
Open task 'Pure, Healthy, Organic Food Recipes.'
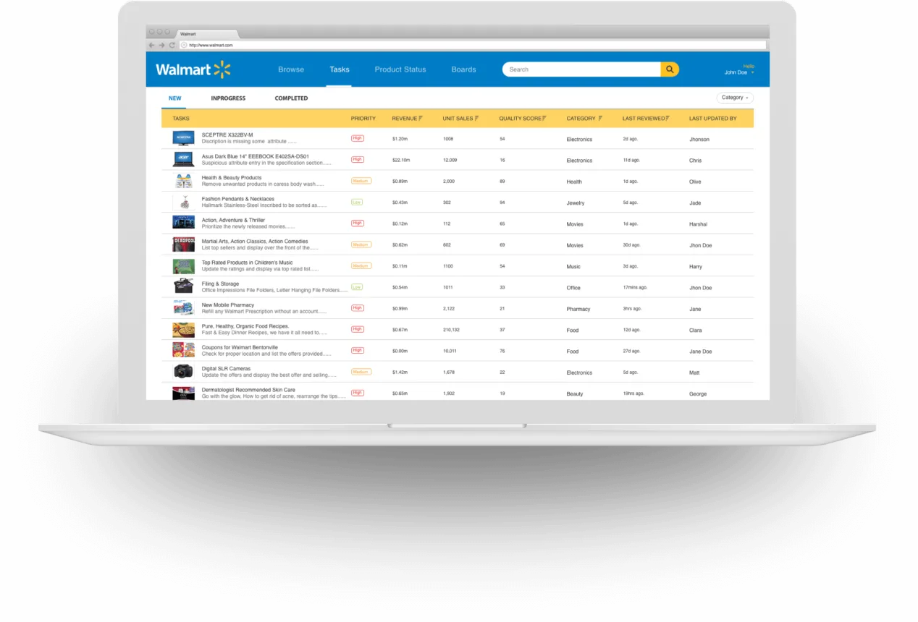tap(245, 326)
